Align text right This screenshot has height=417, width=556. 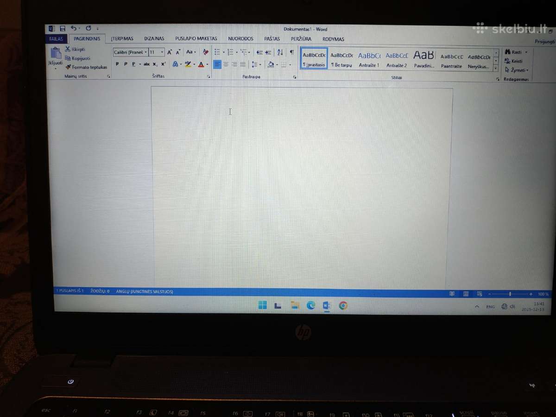234,64
